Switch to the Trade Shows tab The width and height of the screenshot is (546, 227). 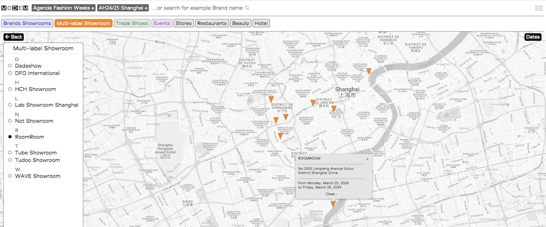click(x=132, y=23)
